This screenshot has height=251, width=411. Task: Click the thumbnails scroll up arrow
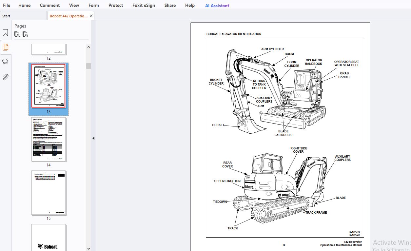coord(88,47)
